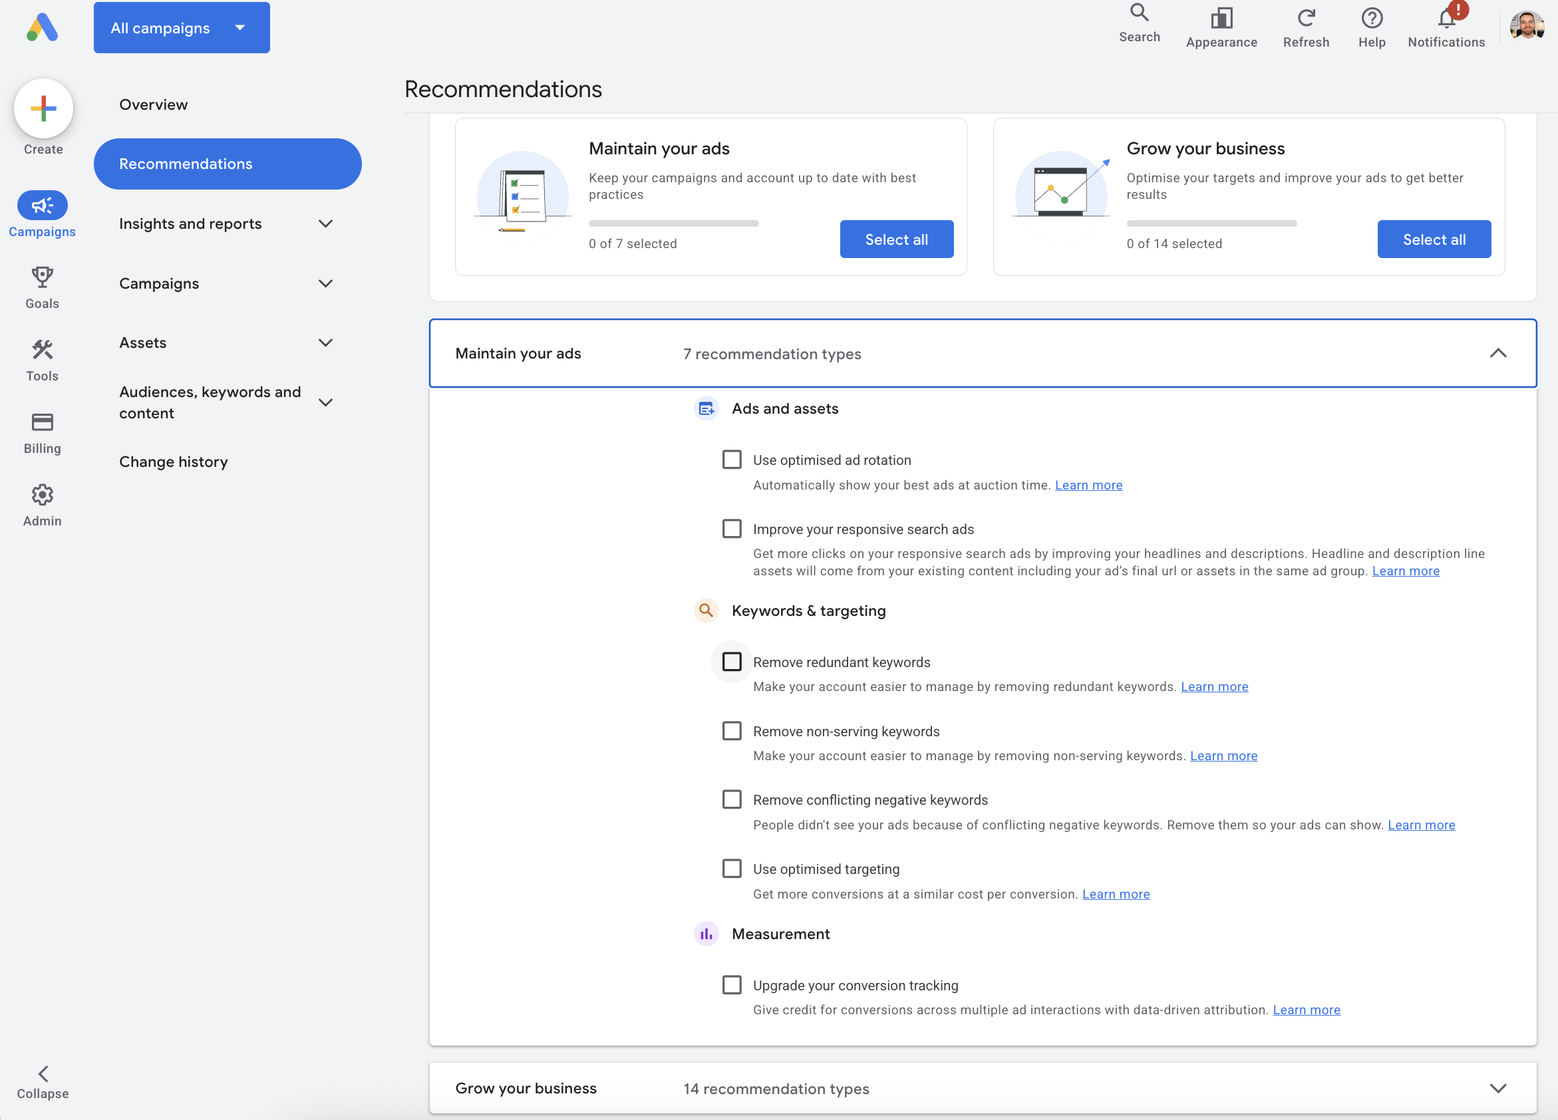The width and height of the screenshot is (1558, 1120).
Task: Open Learn more for responsive search ads
Action: 1406,571
